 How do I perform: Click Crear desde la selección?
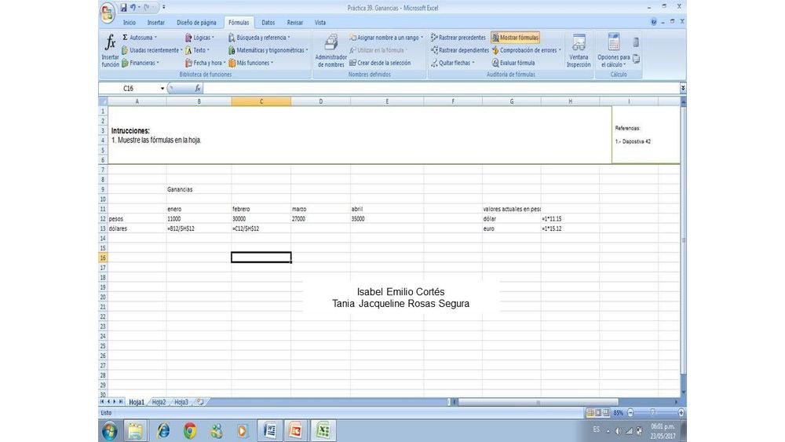pos(380,63)
